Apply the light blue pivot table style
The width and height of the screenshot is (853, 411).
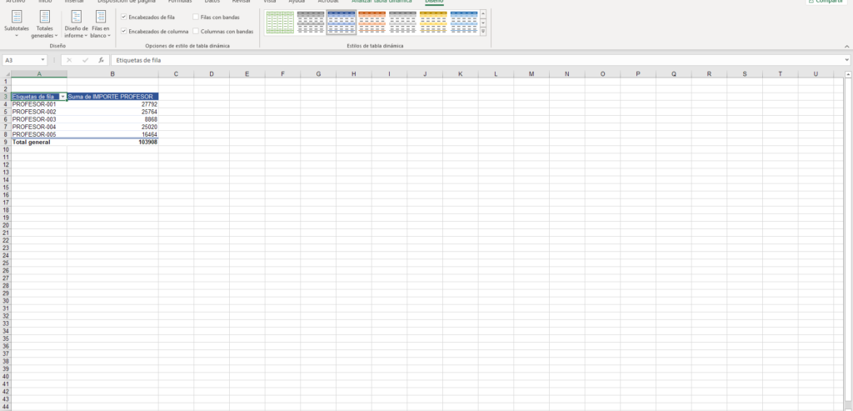coord(464,23)
